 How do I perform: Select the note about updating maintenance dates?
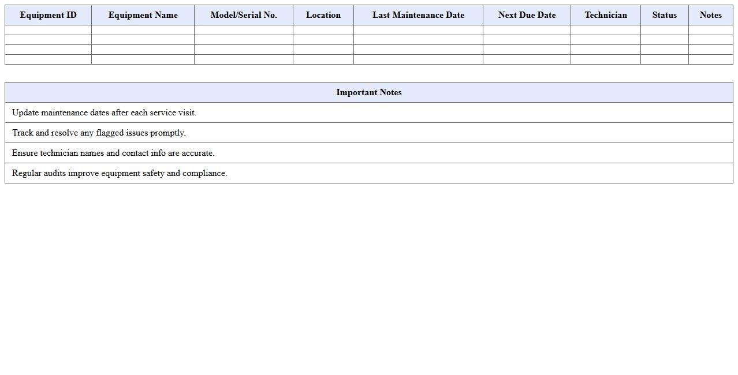coord(368,112)
